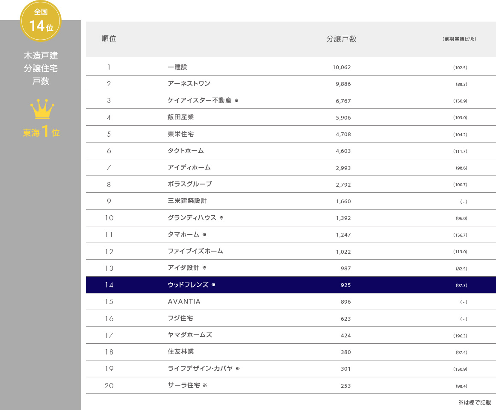The image size is (496, 410).
Task: Click value 4,603
Action: coord(343,151)
